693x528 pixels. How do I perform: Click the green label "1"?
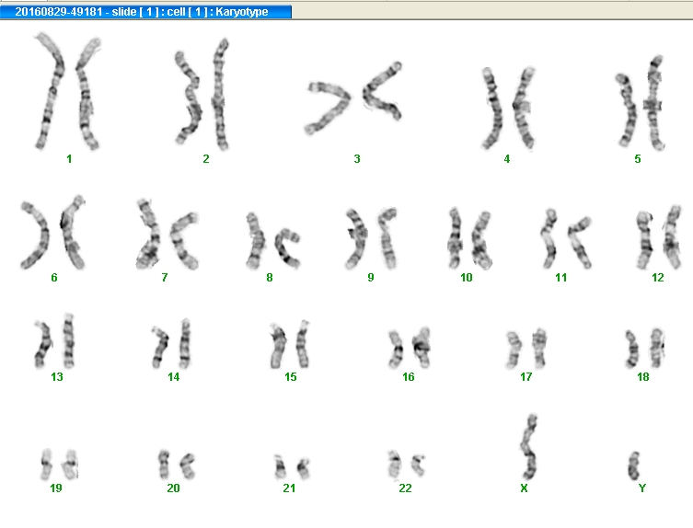[x=69, y=159]
